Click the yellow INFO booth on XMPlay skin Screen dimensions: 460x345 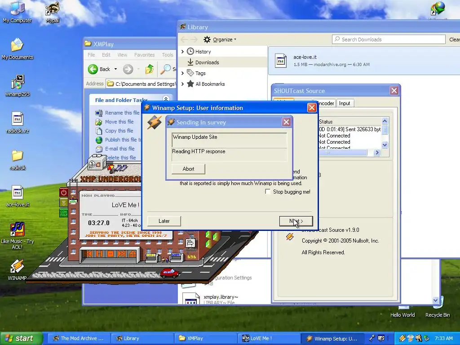[151, 257]
